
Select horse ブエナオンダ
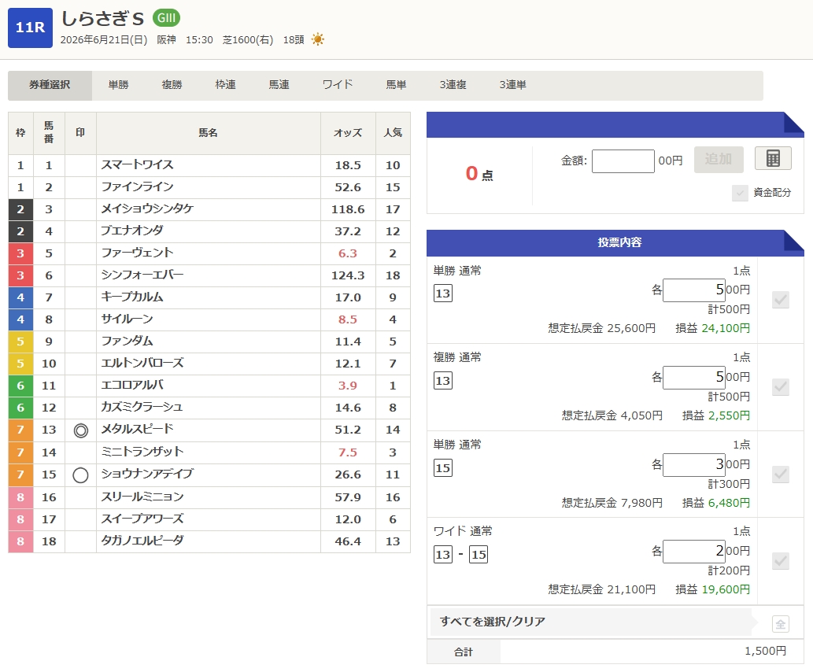coord(132,231)
